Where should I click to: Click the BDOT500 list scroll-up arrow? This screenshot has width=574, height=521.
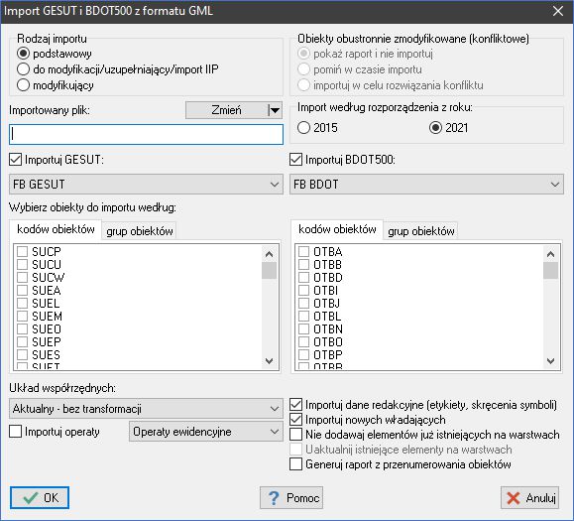(x=550, y=254)
